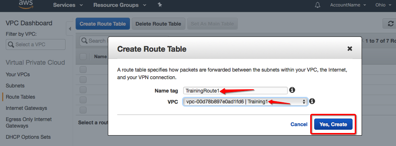Viewport: 396px width, 146px height.
Task: Click the refresh icon button
Action: pos(390,23)
